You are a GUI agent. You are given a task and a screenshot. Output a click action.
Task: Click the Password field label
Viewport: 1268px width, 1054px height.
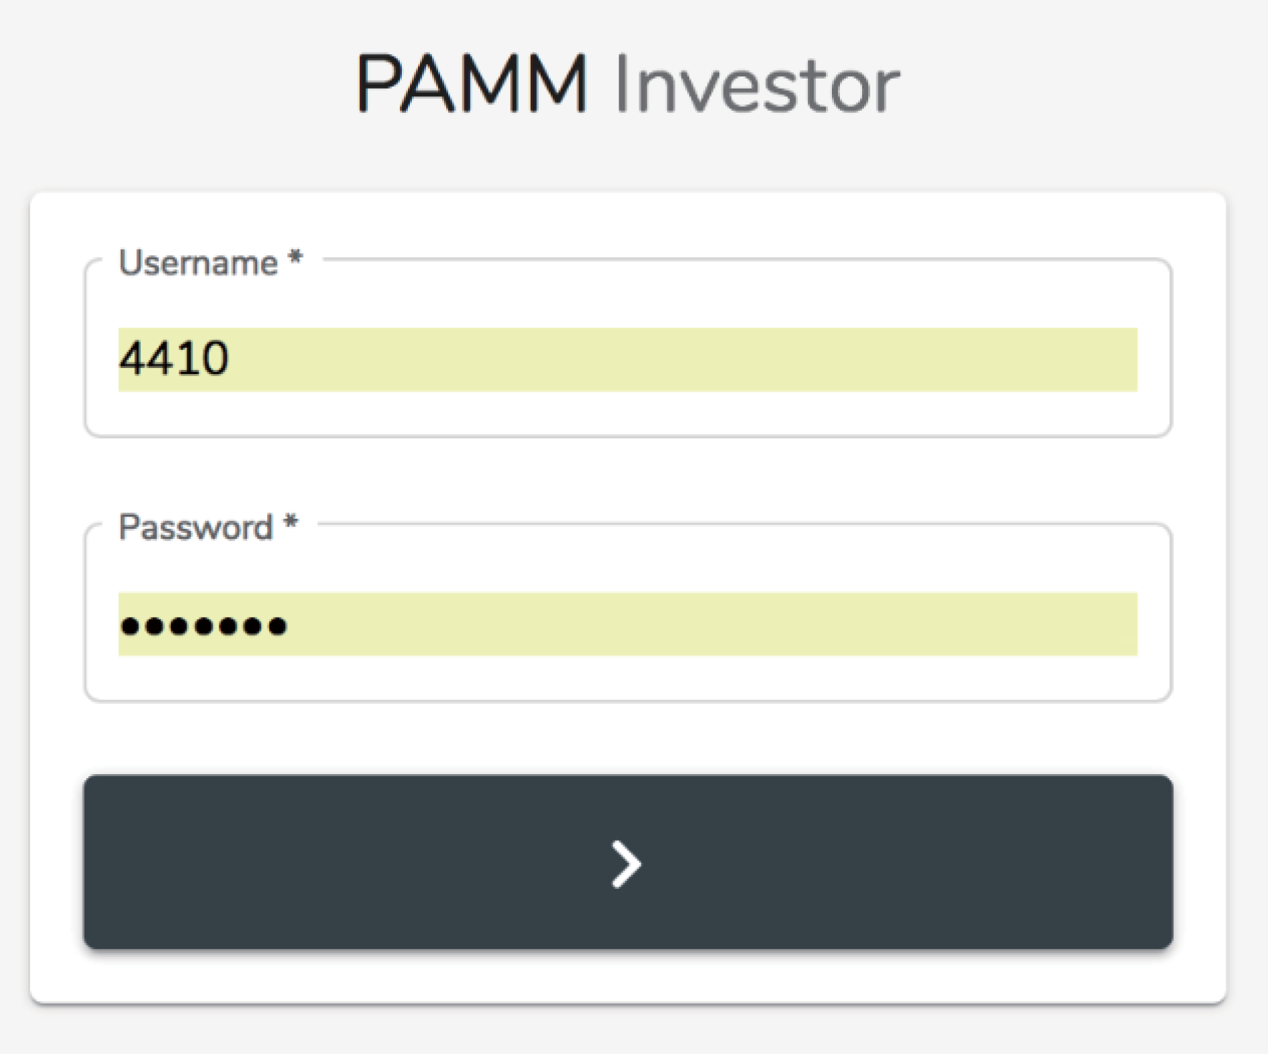195,528
